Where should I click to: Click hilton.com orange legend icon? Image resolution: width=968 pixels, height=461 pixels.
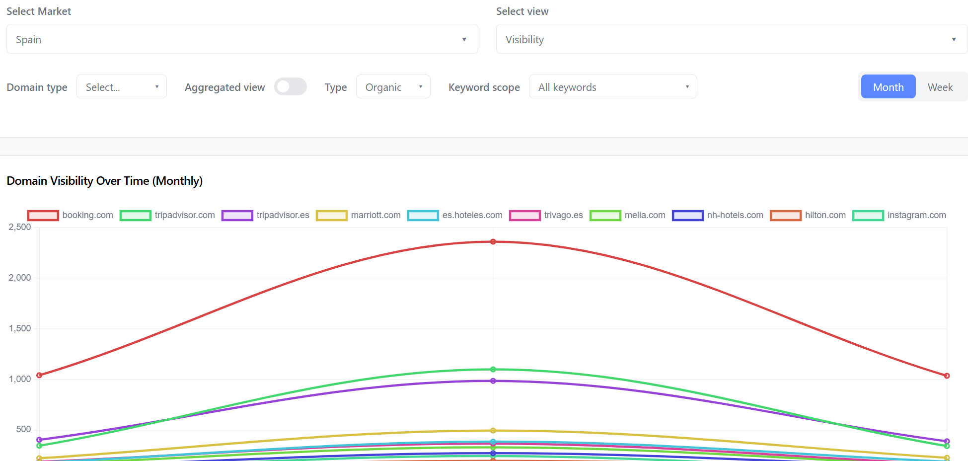(x=785, y=216)
